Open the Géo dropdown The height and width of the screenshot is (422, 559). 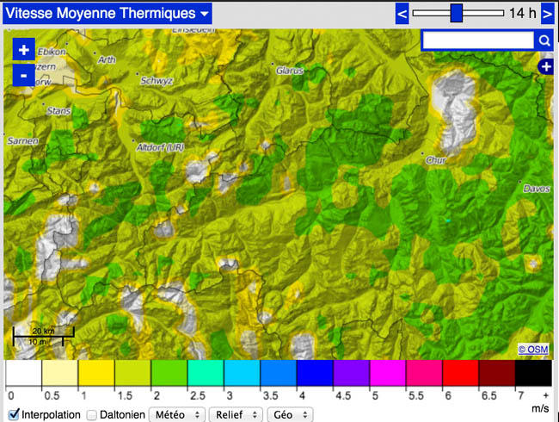pos(290,415)
